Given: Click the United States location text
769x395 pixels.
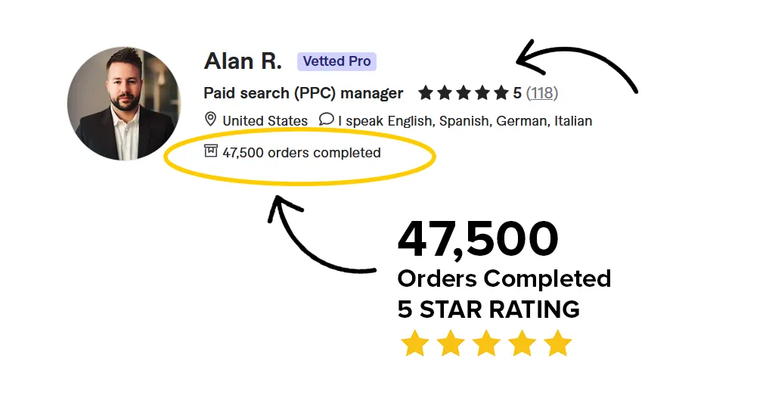Looking at the screenshot, I should (265, 120).
